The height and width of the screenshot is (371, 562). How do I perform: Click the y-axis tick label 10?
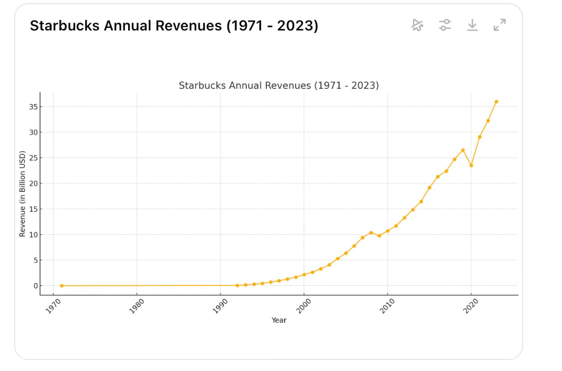click(x=33, y=235)
